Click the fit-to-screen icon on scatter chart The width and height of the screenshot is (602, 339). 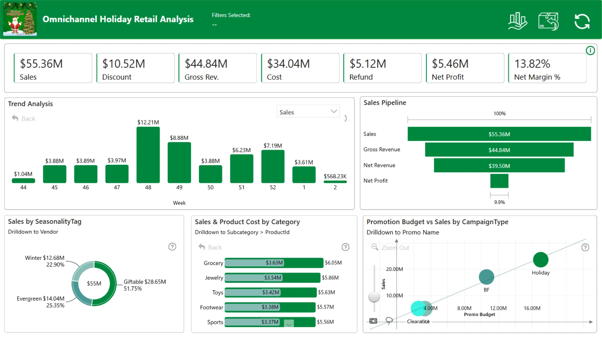point(373,321)
